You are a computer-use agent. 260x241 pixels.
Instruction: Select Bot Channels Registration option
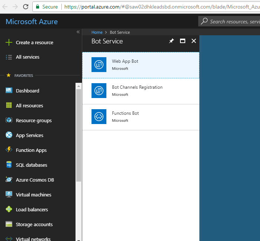coord(141,91)
